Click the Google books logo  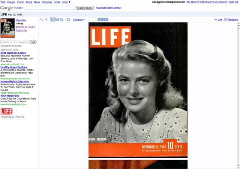pos(12,8)
